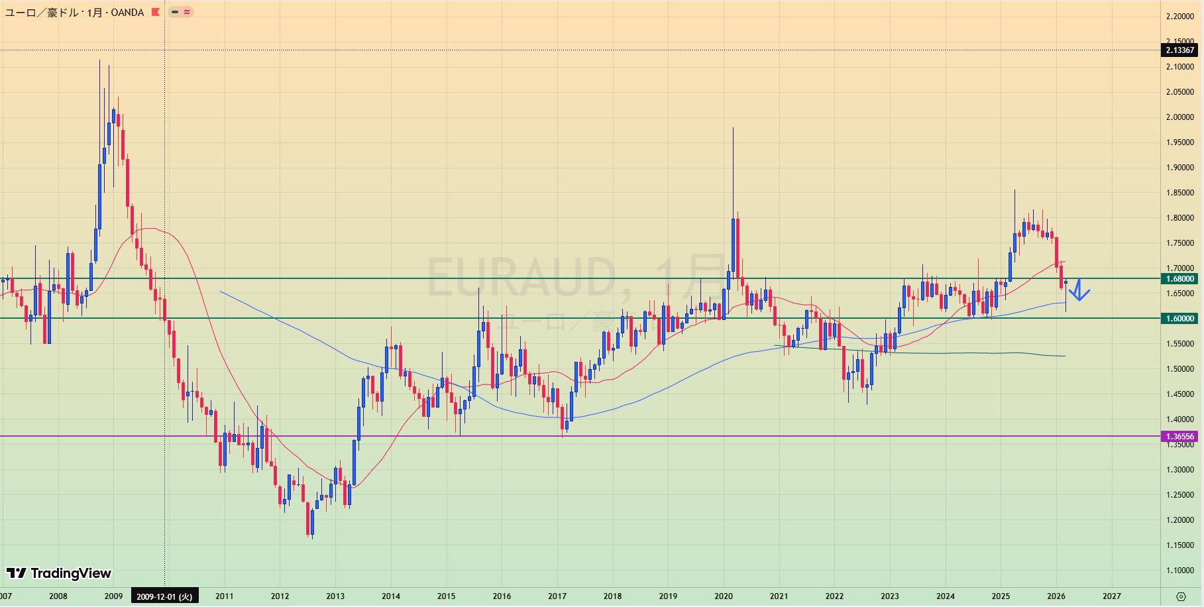Screen dimensions: 1204x607
Task: Click the TradingView logo
Action: [59, 573]
